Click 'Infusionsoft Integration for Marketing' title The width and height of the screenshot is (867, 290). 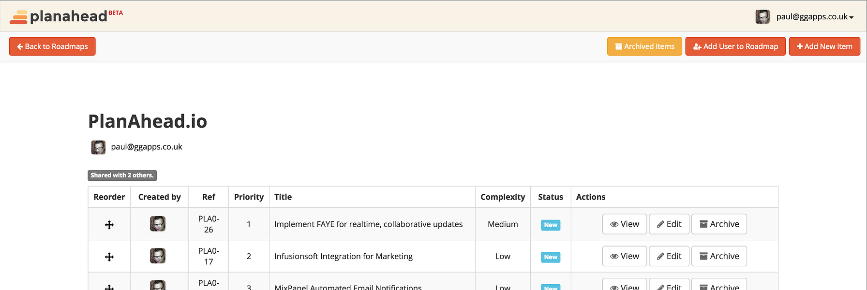[x=344, y=256]
